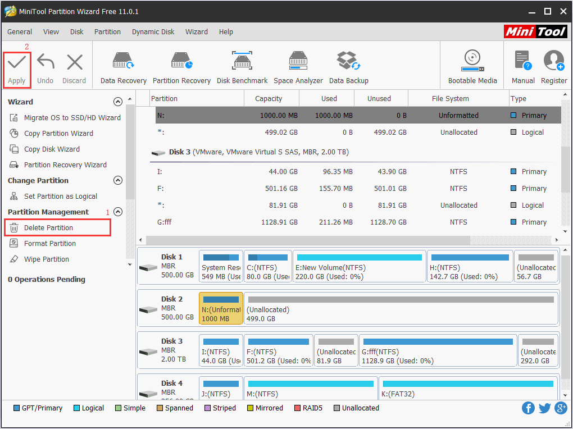Sort by the Partition column header

197,99
